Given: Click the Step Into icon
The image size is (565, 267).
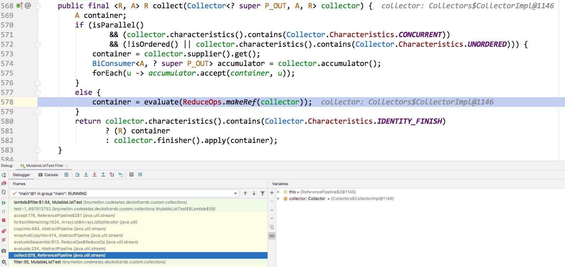Looking at the screenshot, I should (x=86, y=174).
